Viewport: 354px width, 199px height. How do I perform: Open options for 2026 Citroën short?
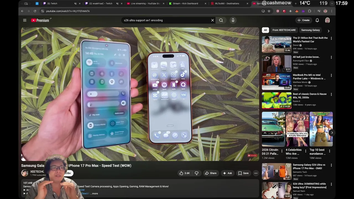[x=282, y=151]
